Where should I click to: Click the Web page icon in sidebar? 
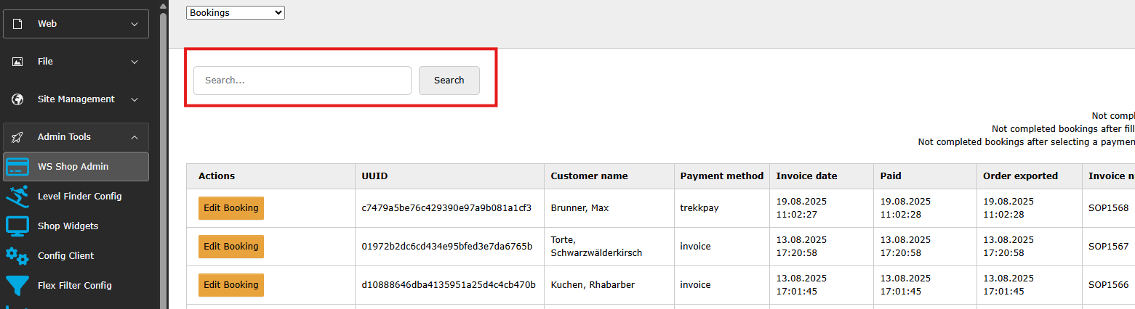pyautogui.click(x=17, y=24)
